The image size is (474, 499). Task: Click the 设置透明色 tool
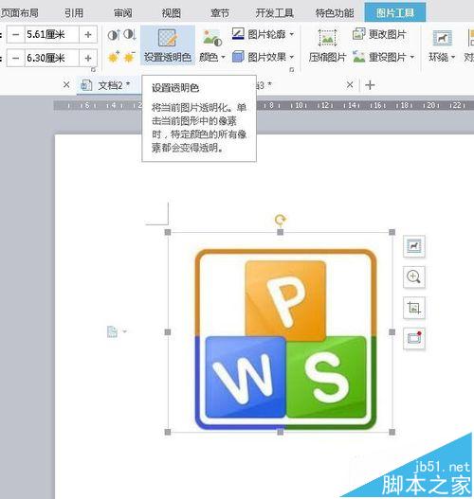(x=168, y=45)
